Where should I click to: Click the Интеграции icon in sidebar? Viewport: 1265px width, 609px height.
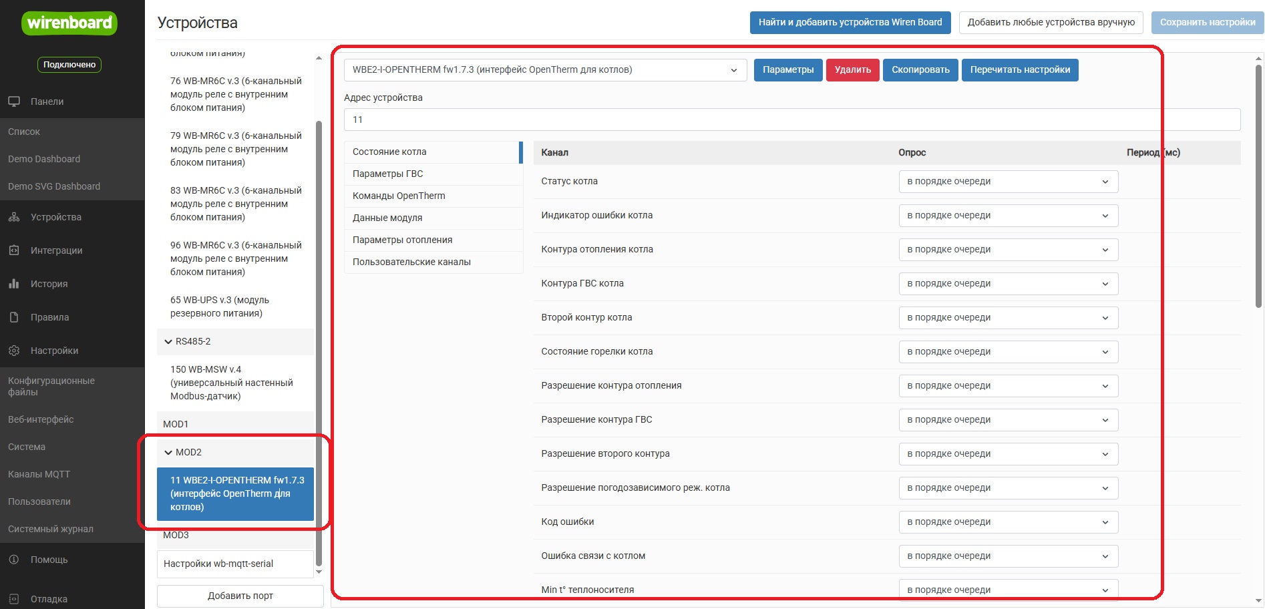[x=14, y=250]
